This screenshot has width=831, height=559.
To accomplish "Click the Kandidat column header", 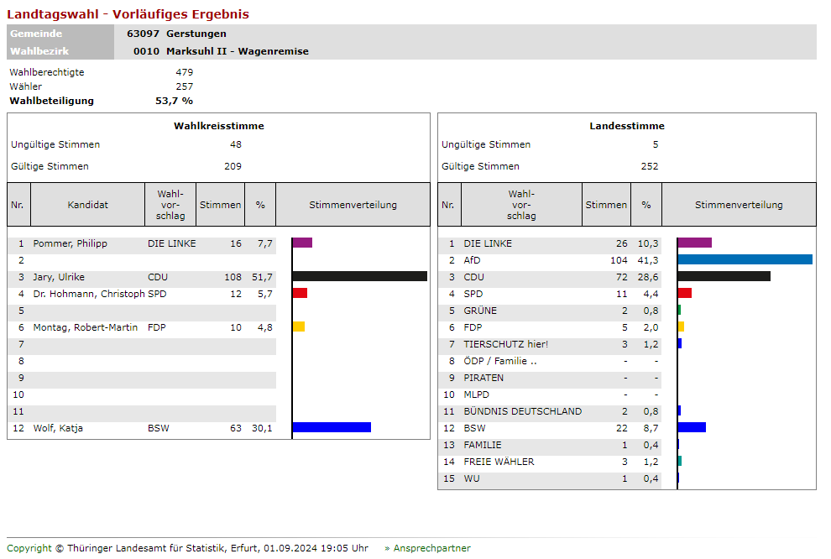I will [x=88, y=205].
